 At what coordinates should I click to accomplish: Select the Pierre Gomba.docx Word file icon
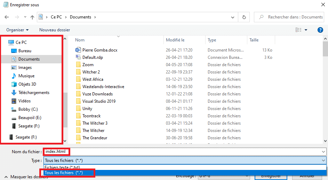(78, 50)
